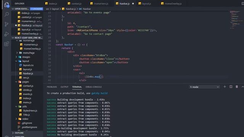Open drinks.js under pages folder
Image resolution: width=244 pixels, height=137 pixels.
[27, 90]
